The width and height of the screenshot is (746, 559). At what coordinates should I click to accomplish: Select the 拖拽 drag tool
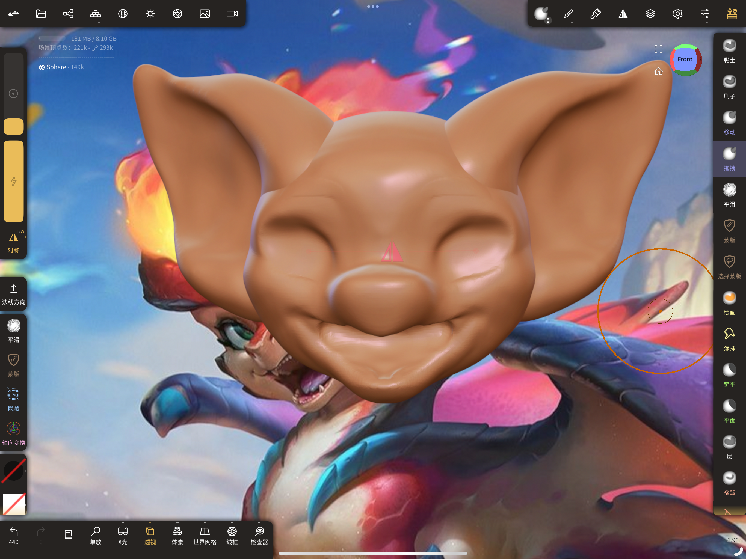coord(729,159)
